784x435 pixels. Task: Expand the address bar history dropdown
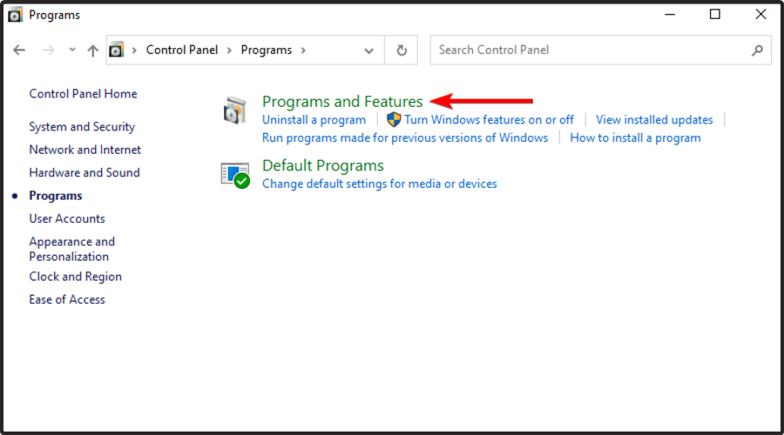pos(369,50)
